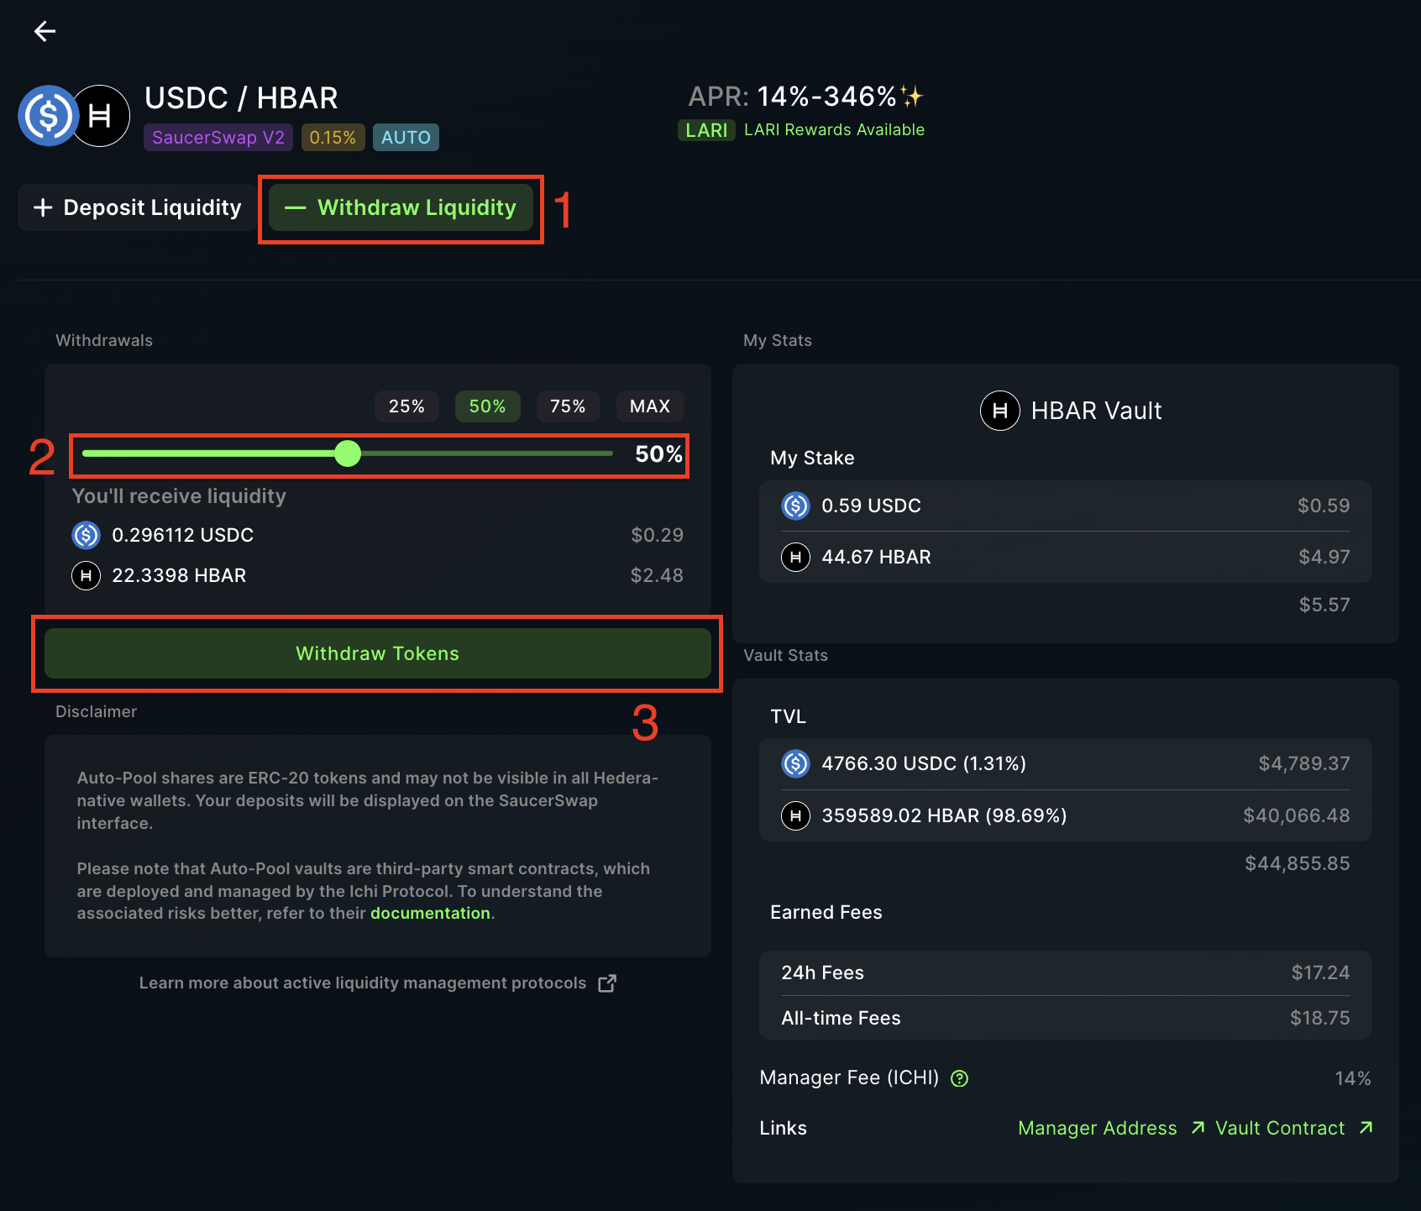The height and width of the screenshot is (1211, 1421).
Task: Click the arrow icon next to Manager Address
Action: coord(1198,1128)
